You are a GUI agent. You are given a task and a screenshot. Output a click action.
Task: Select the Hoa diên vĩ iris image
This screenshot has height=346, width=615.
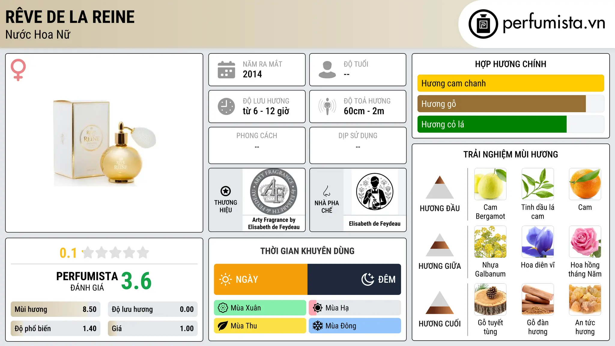click(x=538, y=242)
